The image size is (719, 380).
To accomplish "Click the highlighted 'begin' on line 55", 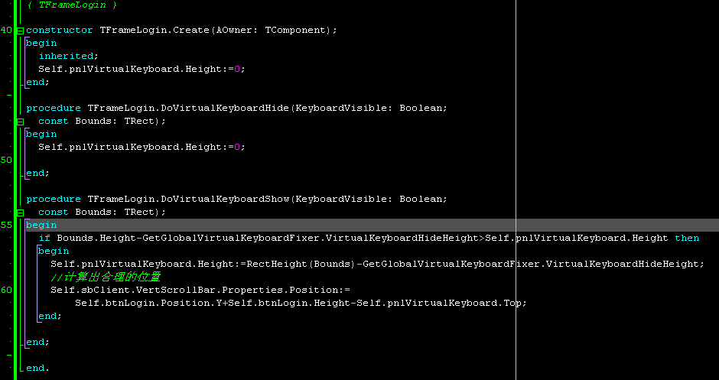I will [x=41, y=225].
